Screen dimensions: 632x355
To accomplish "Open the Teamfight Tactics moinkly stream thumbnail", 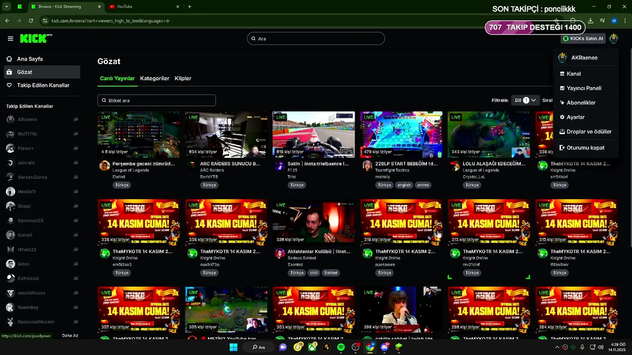I will point(401,135).
